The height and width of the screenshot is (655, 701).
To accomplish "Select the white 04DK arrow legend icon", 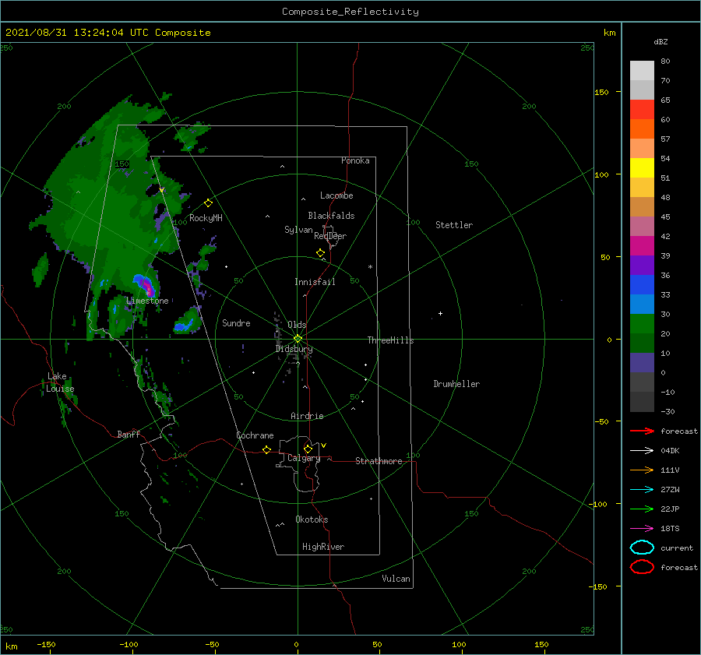I will click(642, 450).
